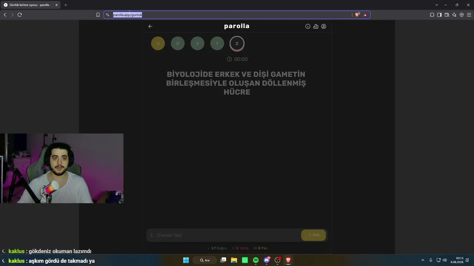Click the browser forward navigation arrow
The width and height of the screenshot is (474, 266).
(12, 15)
